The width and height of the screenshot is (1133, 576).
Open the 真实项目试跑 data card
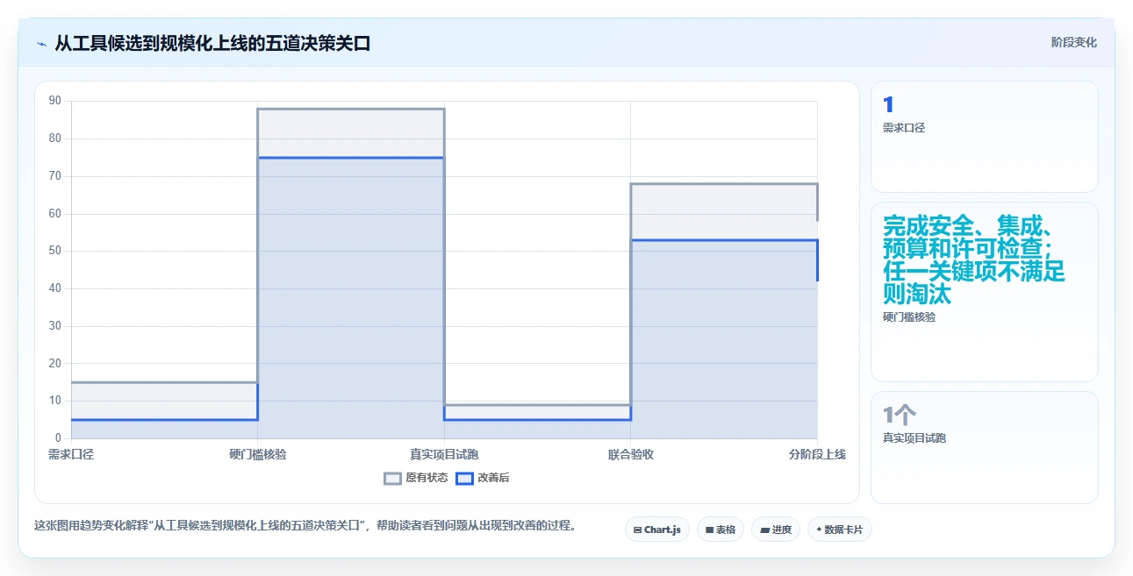pyautogui.click(x=985, y=448)
